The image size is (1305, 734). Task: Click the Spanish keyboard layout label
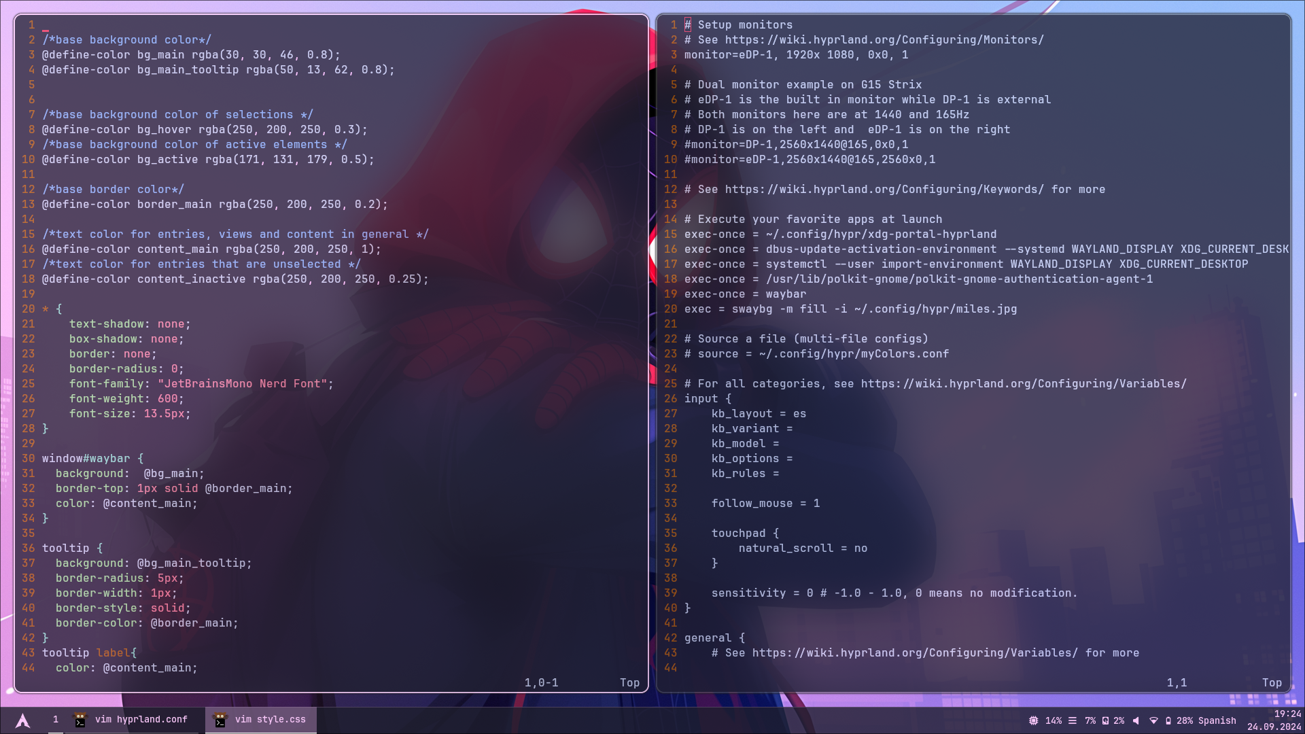coord(1217,720)
